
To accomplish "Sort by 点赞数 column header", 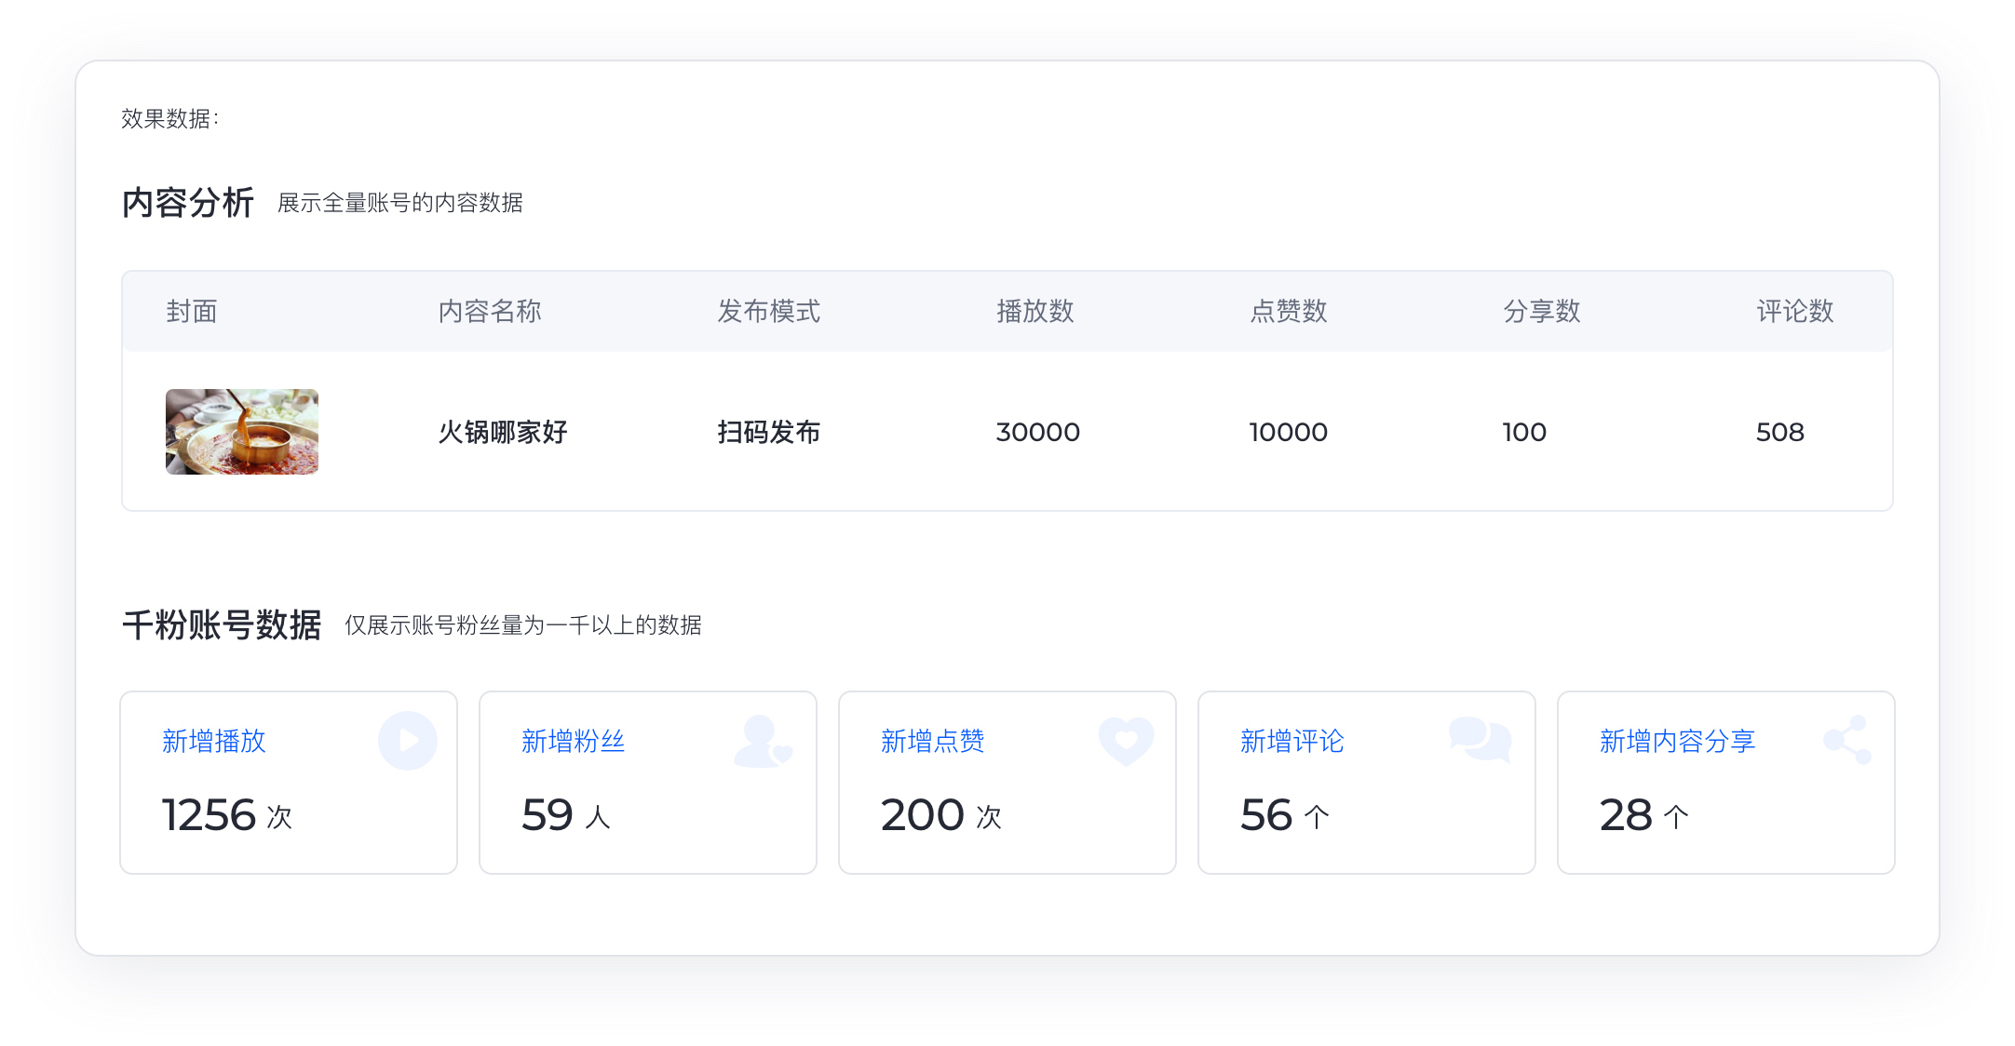I will click(x=1289, y=311).
